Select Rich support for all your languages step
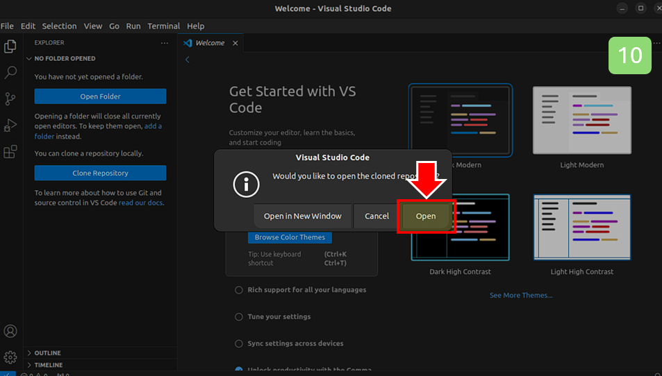The width and height of the screenshot is (662, 376). click(301, 290)
